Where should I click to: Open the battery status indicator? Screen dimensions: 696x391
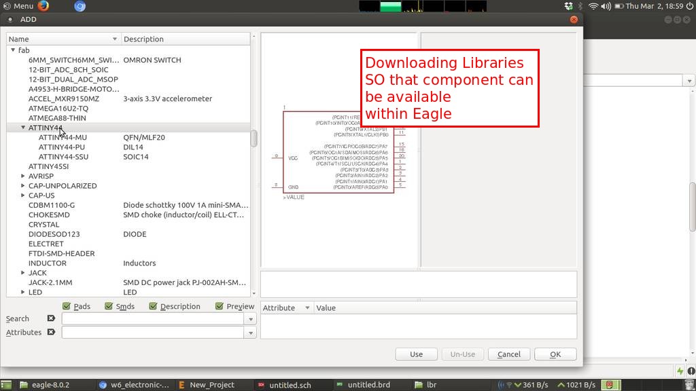tap(619, 5)
